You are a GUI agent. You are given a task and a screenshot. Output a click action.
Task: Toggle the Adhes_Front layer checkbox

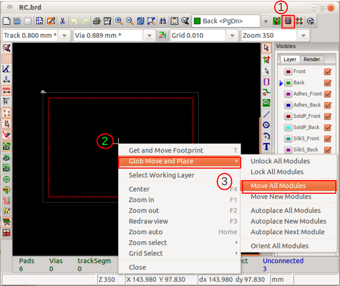click(328, 94)
